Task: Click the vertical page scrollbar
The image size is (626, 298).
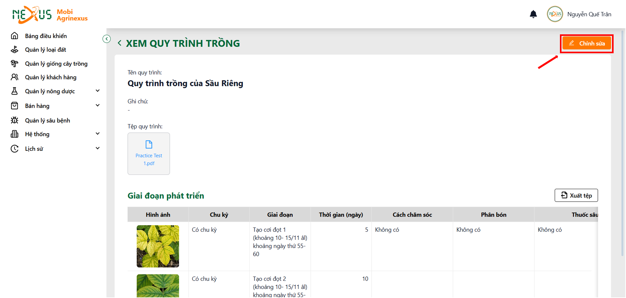Action: pos(622,143)
